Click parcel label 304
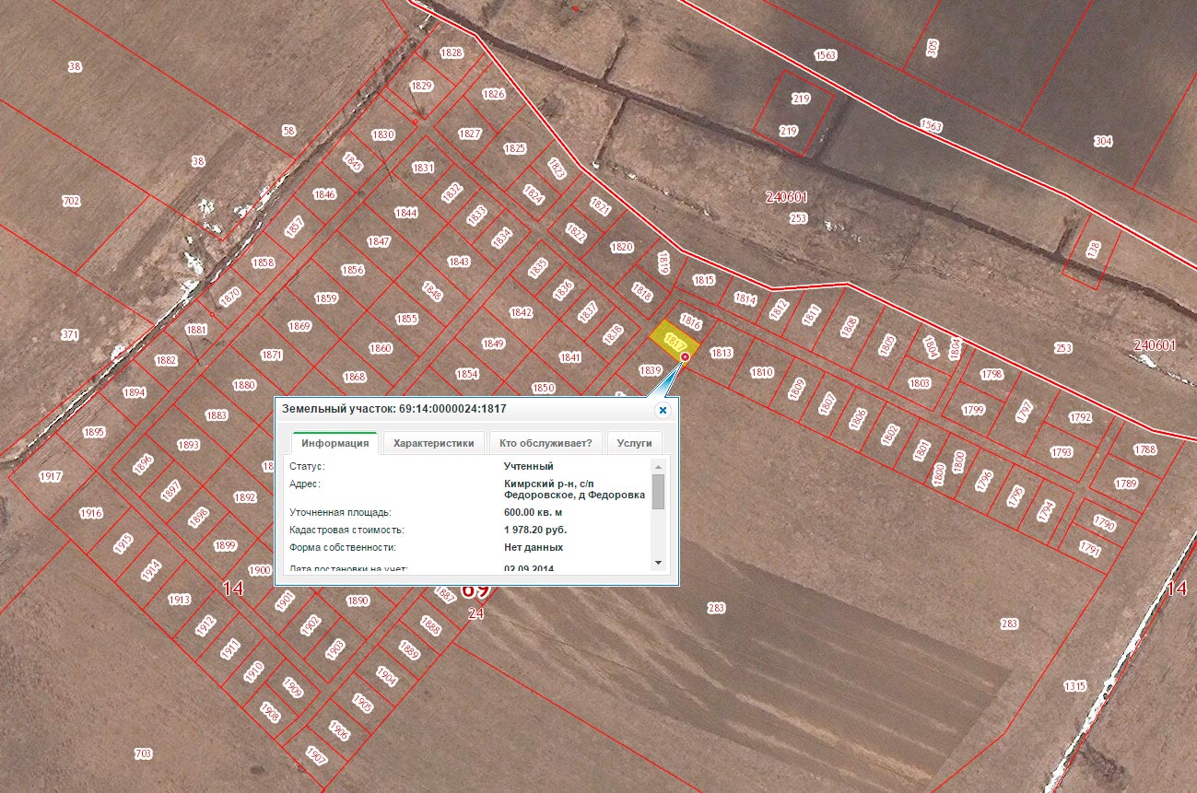Image resolution: width=1197 pixels, height=793 pixels. [x=1103, y=141]
